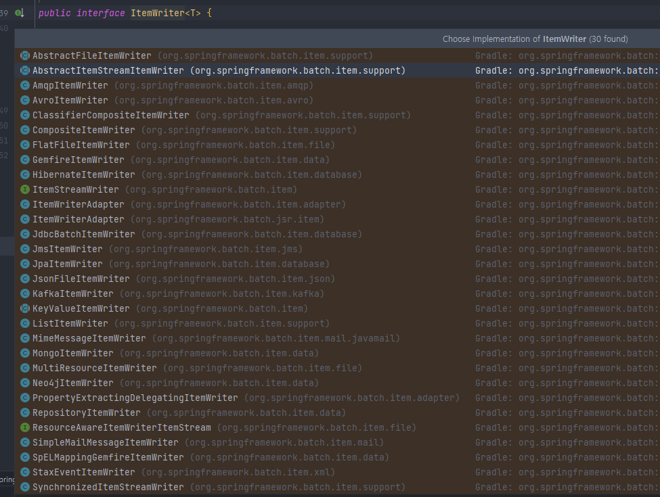
Task: Choose AmqpItemWriter from the list
Action: click(x=337, y=85)
